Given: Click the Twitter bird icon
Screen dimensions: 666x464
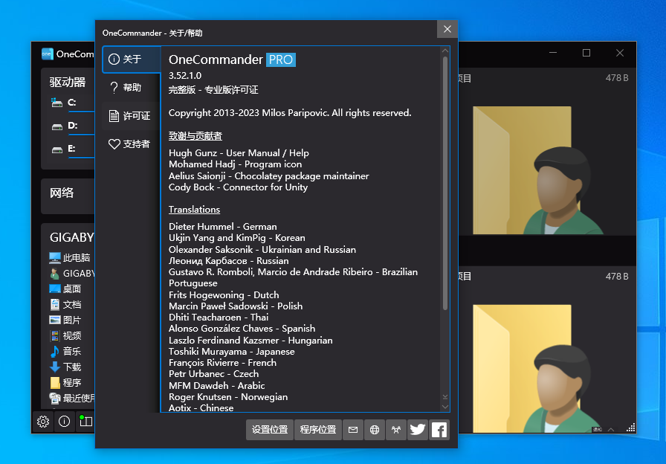Looking at the screenshot, I should click(x=418, y=430).
